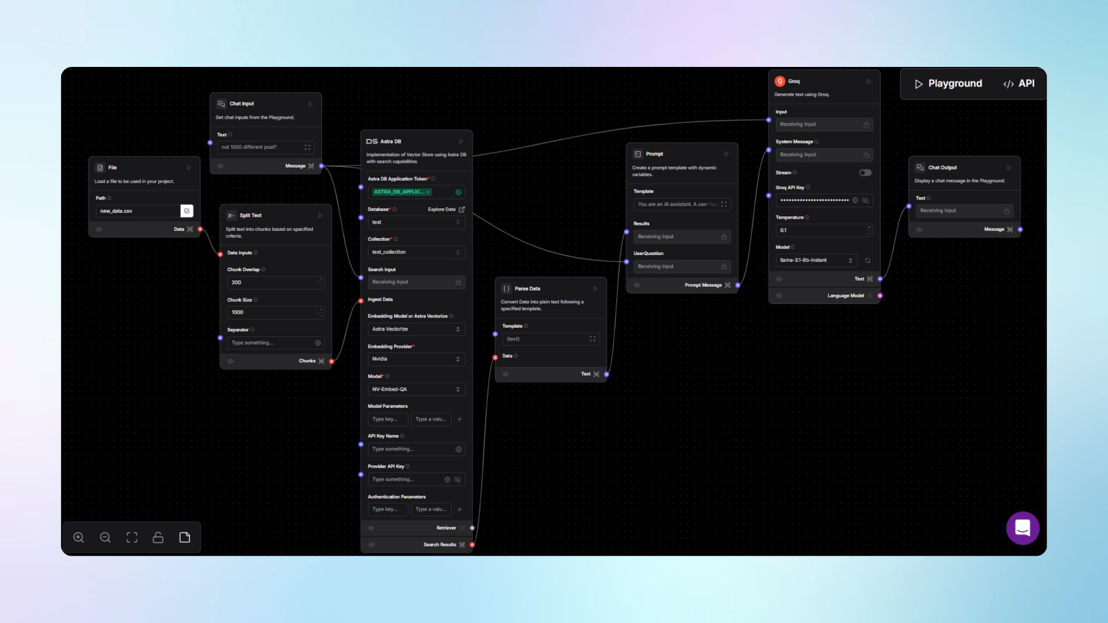Open the API tab

[1019, 84]
